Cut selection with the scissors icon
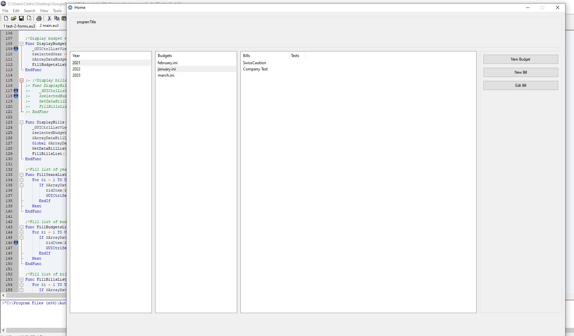The image size is (574, 336). point(49,18)
